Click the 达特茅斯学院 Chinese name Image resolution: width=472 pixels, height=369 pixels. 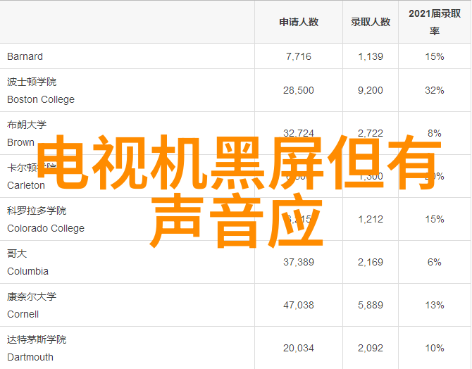(37, 339)
